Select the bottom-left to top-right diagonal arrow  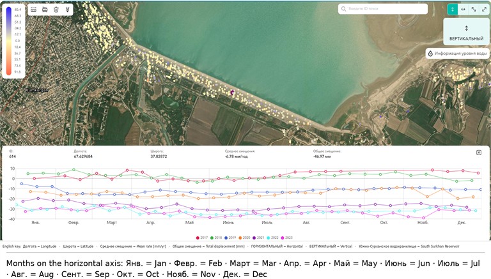click(484, 10)
